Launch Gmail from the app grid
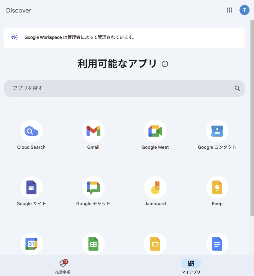This screenshot has width=254, height=276. click(x=93, y=131)
